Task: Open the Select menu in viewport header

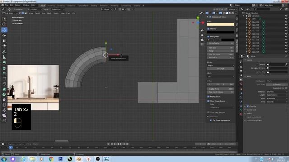Action: [x=37, y=13]
